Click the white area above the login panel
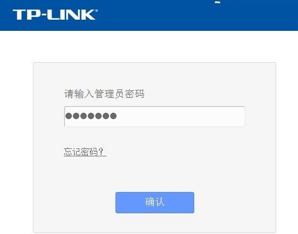298x234 pixels. pos(149,47)
